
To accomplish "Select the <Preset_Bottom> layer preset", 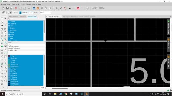I will pyautogui.click(x=14, y=47).
